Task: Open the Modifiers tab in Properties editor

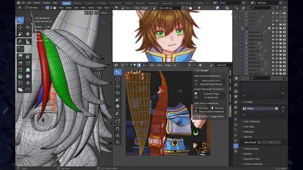Action: click(236, 125)
